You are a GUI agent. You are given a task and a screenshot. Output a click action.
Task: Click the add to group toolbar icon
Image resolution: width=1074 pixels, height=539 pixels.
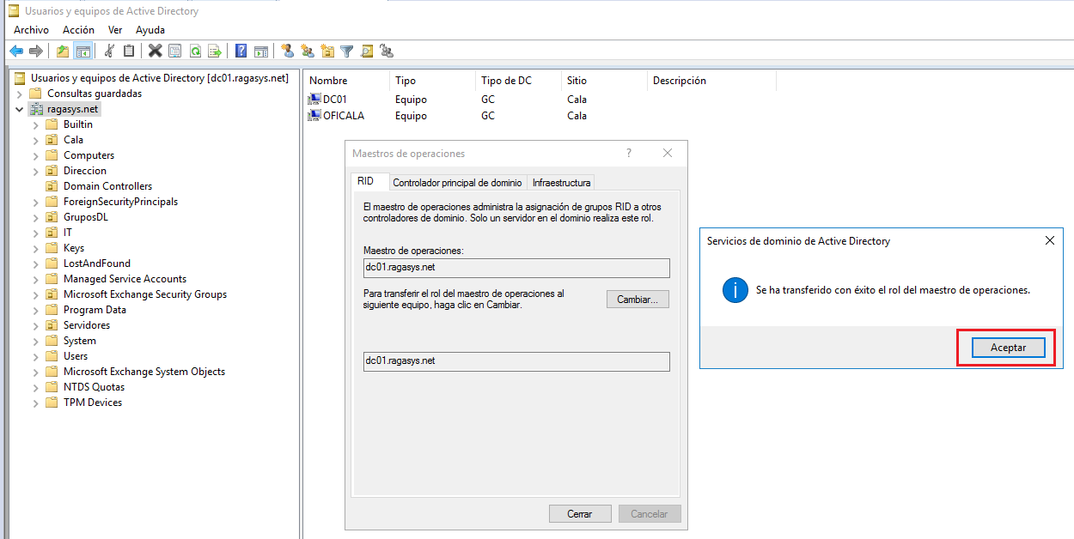387,51
